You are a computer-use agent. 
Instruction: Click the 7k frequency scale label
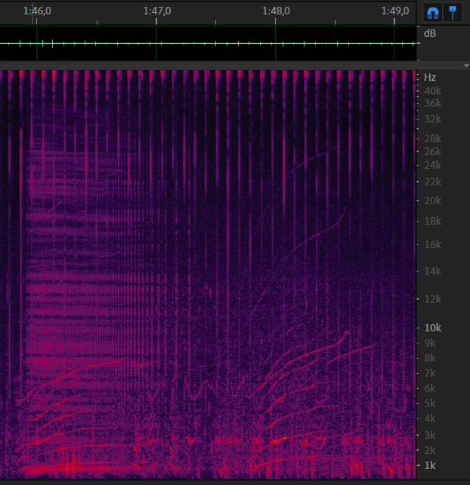click(x=430, y=373)
